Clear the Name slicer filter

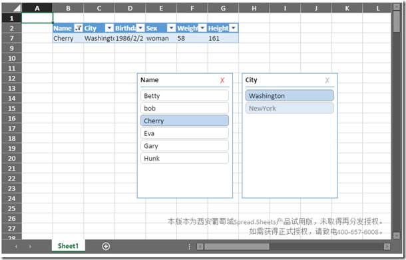click(x=222, y=80)
